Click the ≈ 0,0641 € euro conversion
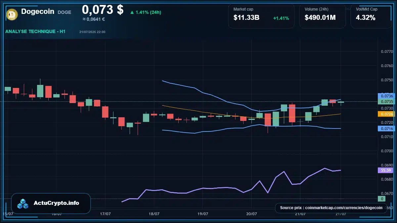397x223 pixels. coord(94,19)
